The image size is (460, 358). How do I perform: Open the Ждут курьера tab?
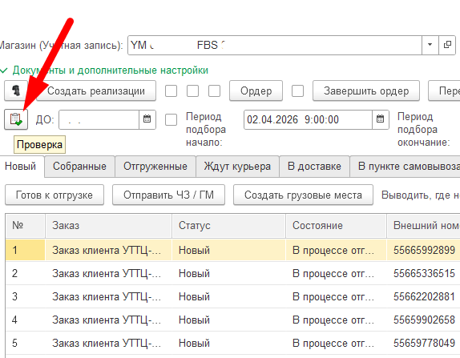coord(237,167)
